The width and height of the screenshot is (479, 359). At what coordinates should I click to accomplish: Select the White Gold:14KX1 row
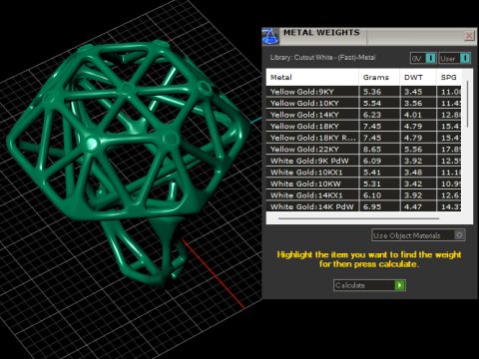(363, 195)
